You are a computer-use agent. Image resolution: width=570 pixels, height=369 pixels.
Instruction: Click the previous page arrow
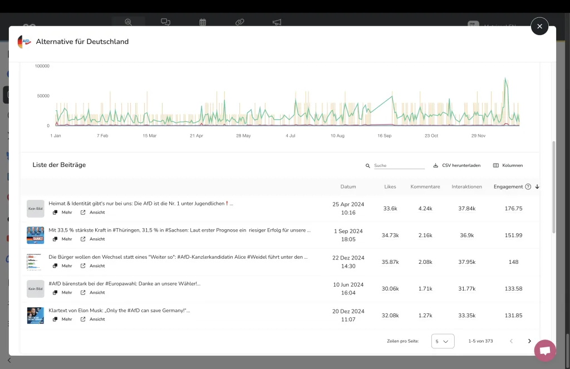(x=511, y=341)
